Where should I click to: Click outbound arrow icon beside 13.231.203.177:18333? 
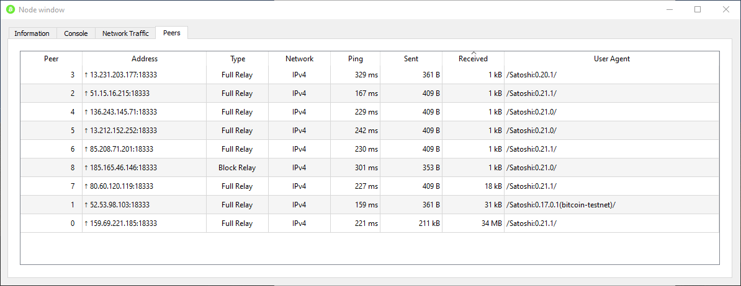[86, 75]
